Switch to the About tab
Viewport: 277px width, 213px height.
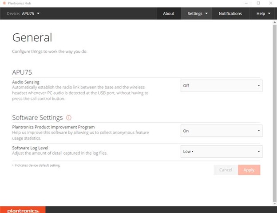point(169,13)
